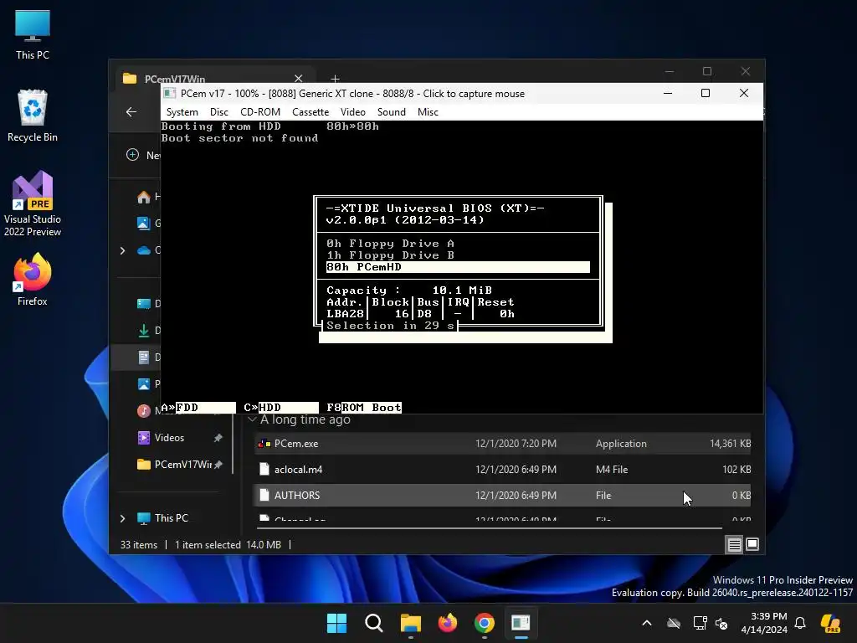The height and width of the screenshot is (643, 857).
Task: Click the C HDD hotkey label
Action: pos(281,408)
